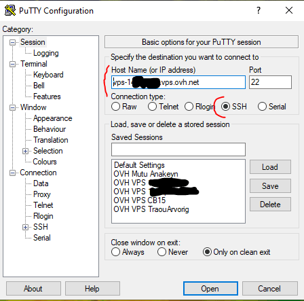
Task: Expand the SSH tree node
Action: tap(25, 227)
